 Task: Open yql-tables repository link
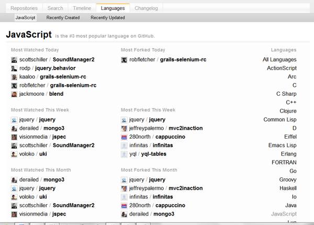pyautogui.click(x=154, y=154)
